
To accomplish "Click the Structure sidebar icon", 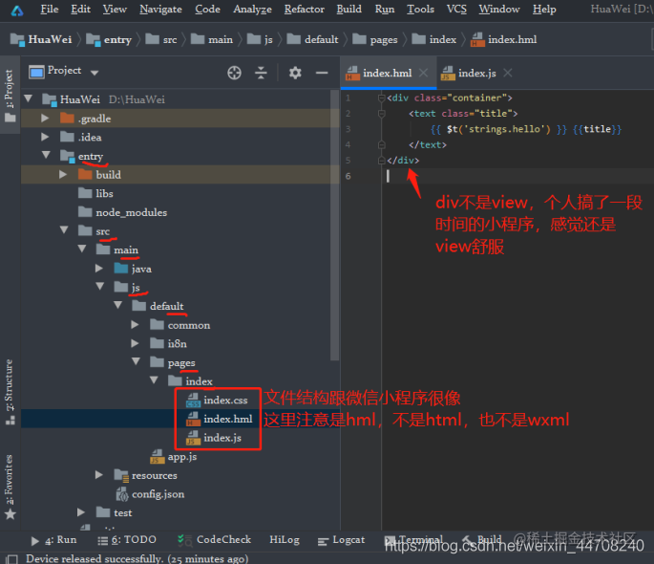I will [x=10, y=420].
